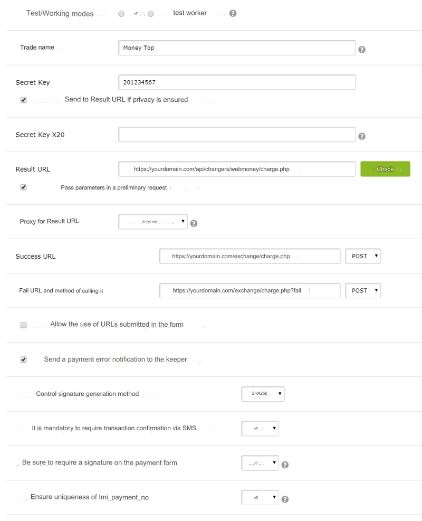Uncheck 'Pass parameters in a preliminary request'

[23, 187]
